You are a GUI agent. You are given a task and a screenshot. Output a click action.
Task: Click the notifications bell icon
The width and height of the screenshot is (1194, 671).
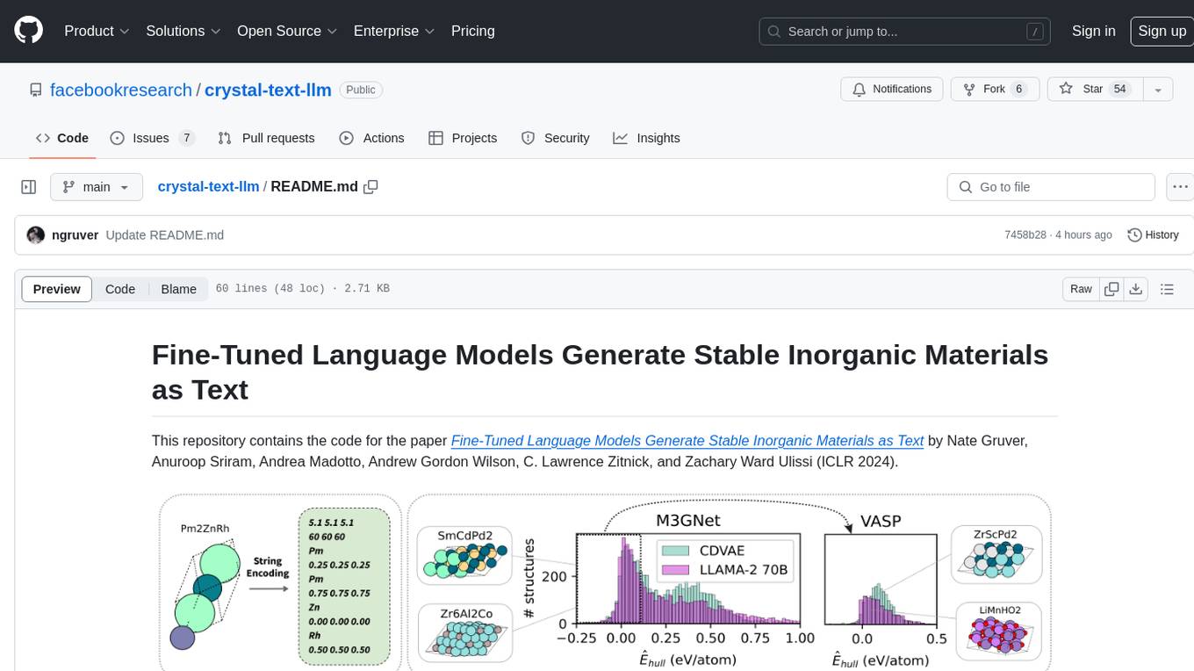[860, 90]
